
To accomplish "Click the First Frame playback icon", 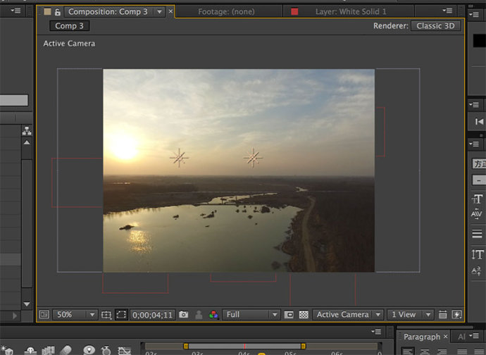I will (479, 122).
